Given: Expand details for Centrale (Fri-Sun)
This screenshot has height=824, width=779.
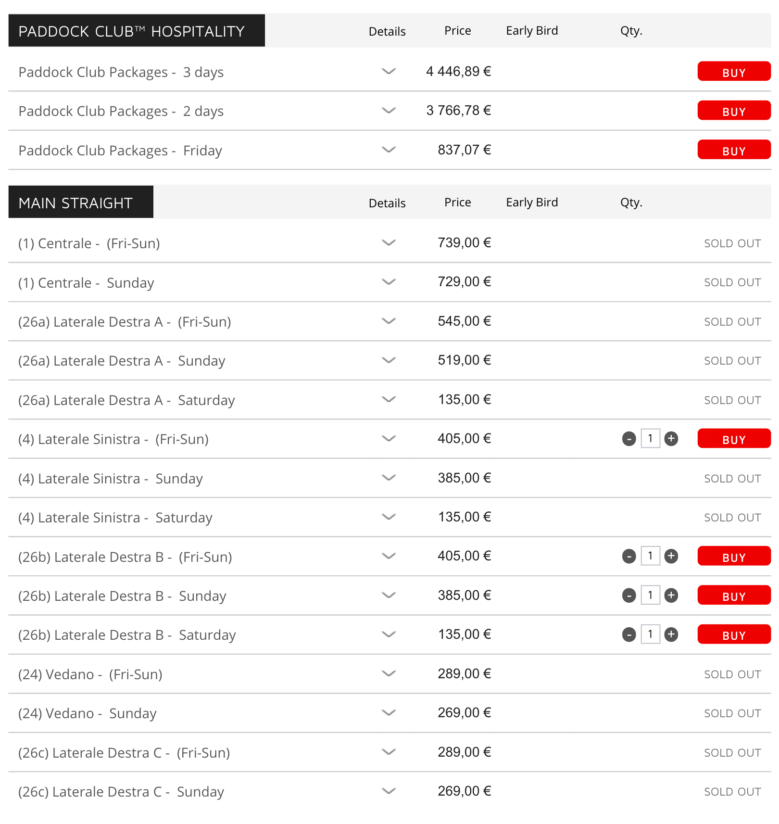Looking at the screenshot, I should (x=388, y=242).
